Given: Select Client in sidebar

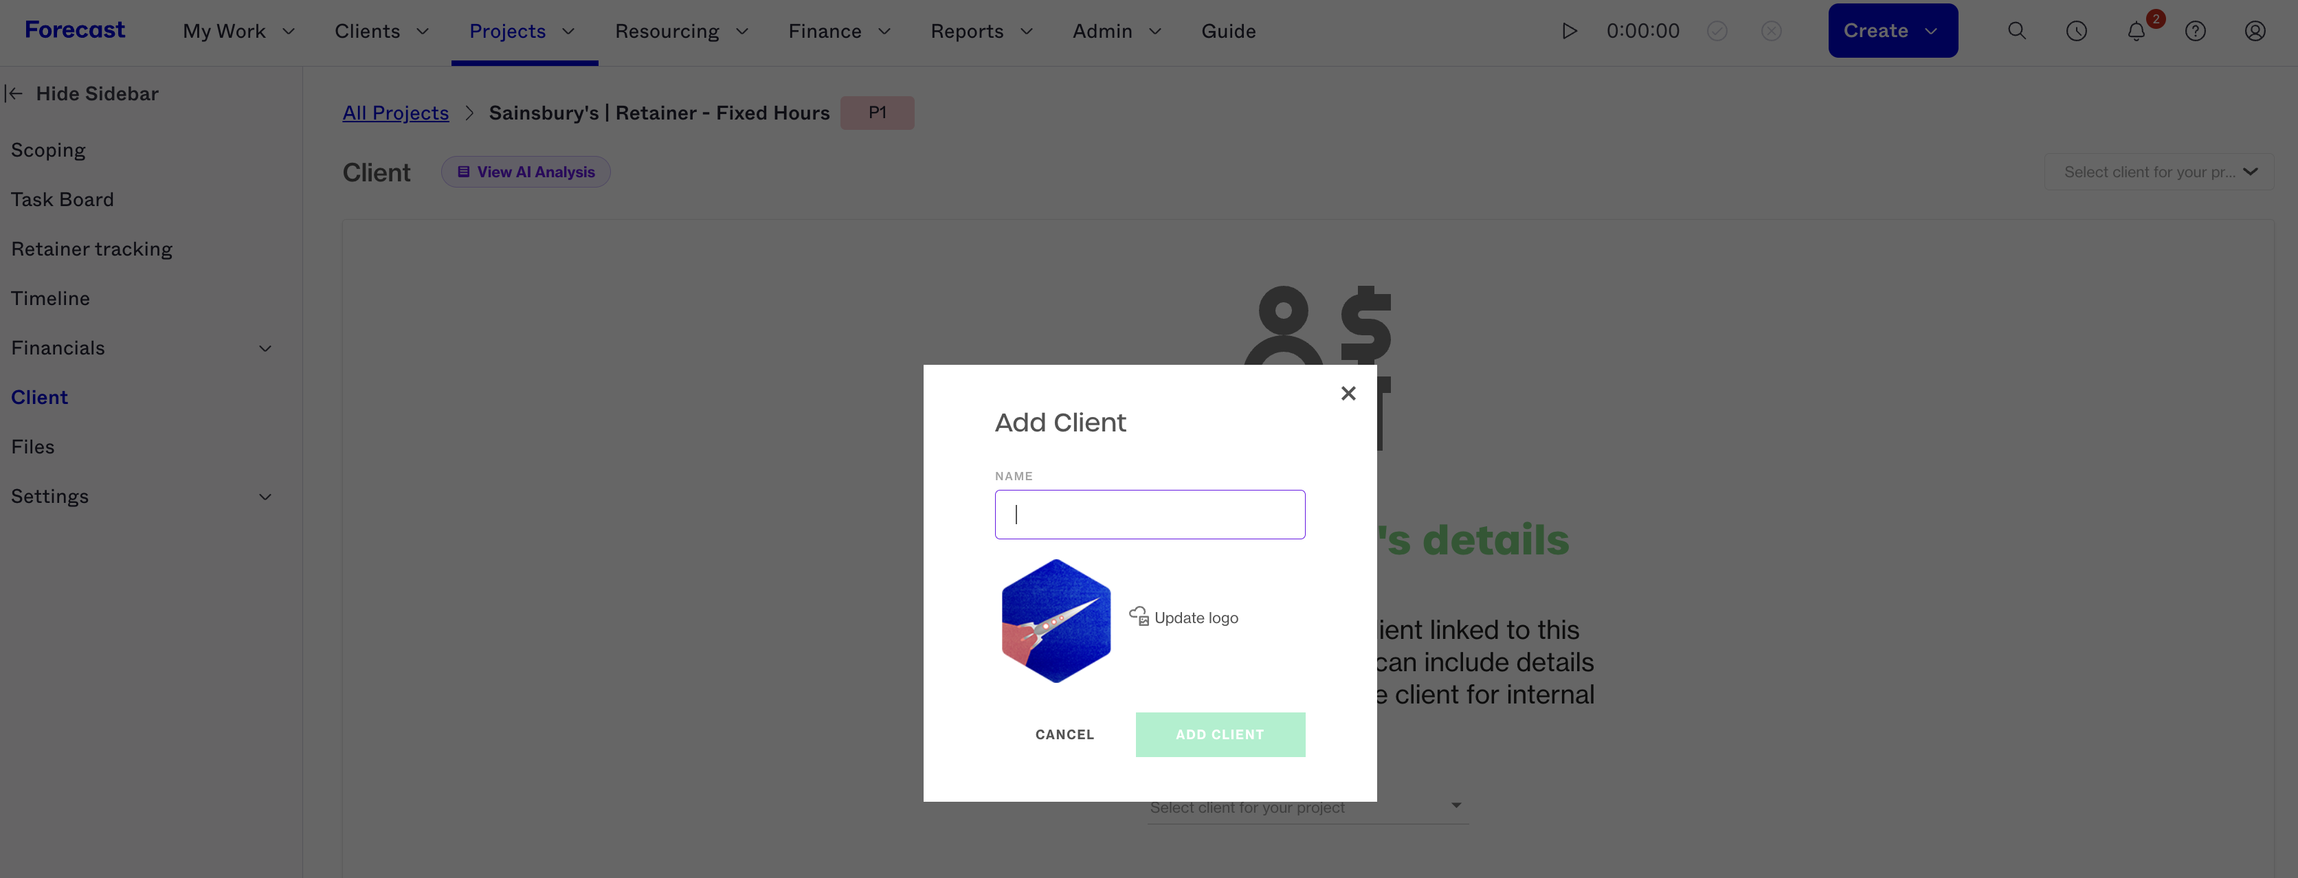Looking at the screenshot, I should tap(39, 397).
